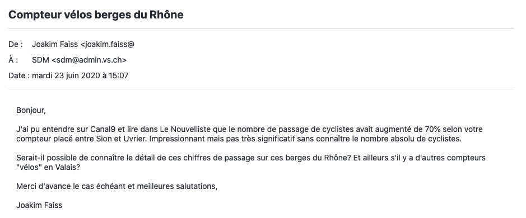Select the sender name Joakim Faiss

click(x=55, y=44)
